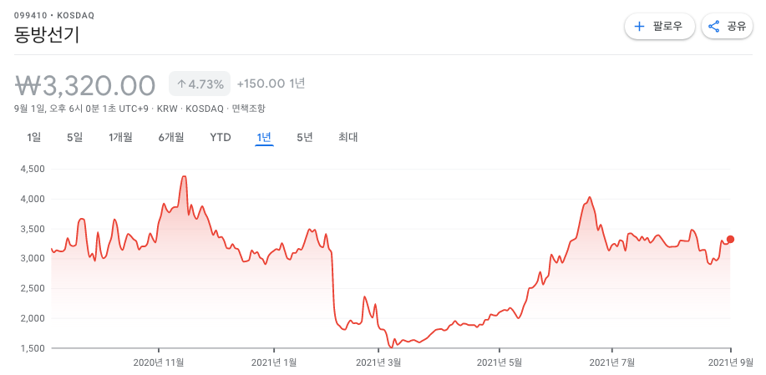Click the 2021년 1월 axis label

[274, 362]
